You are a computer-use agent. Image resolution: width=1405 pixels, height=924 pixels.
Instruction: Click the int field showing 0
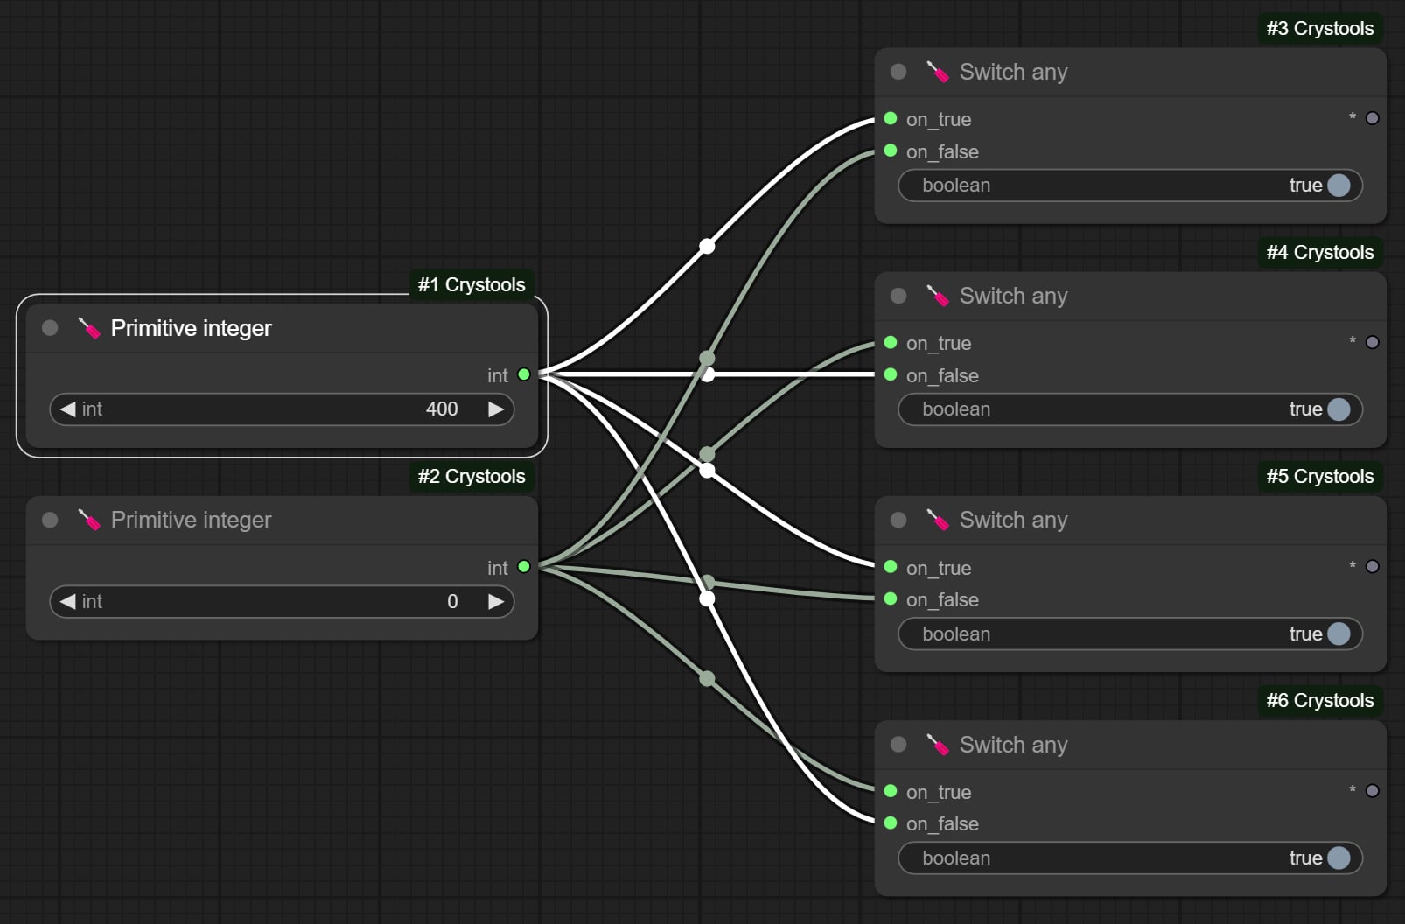pos(282,601)
